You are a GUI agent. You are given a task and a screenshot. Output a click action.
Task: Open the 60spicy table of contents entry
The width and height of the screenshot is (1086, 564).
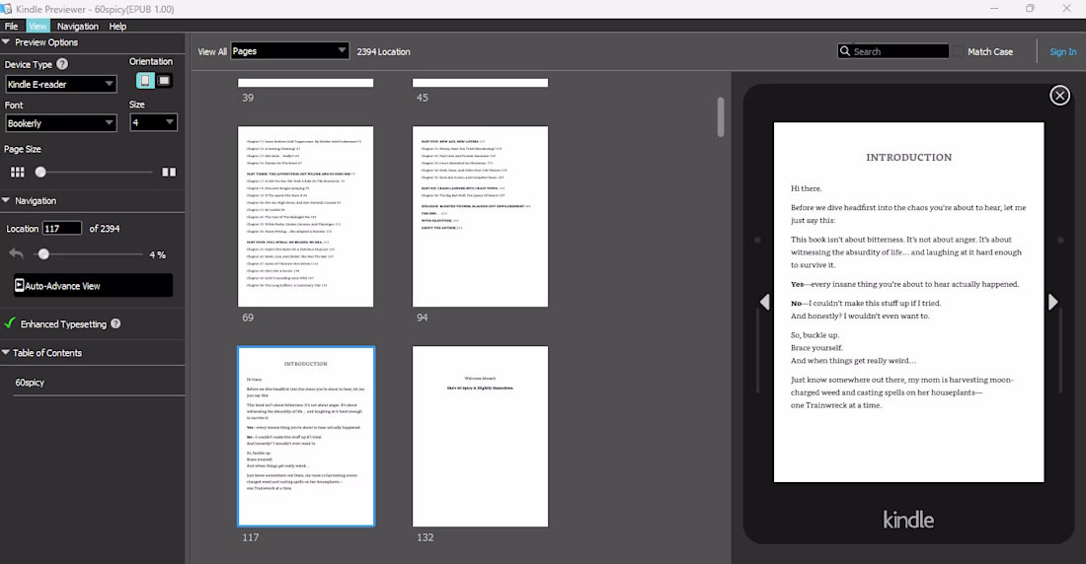click(x=30, y=382)
